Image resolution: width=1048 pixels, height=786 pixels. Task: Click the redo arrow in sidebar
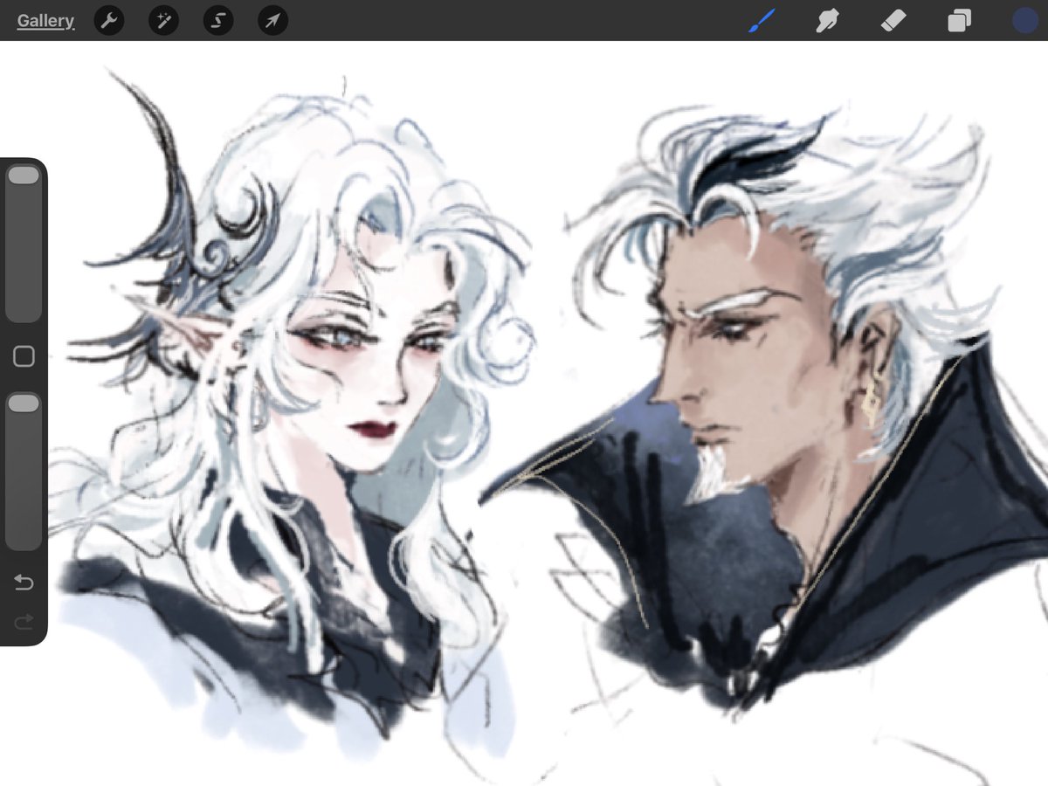tap(24, 621)
